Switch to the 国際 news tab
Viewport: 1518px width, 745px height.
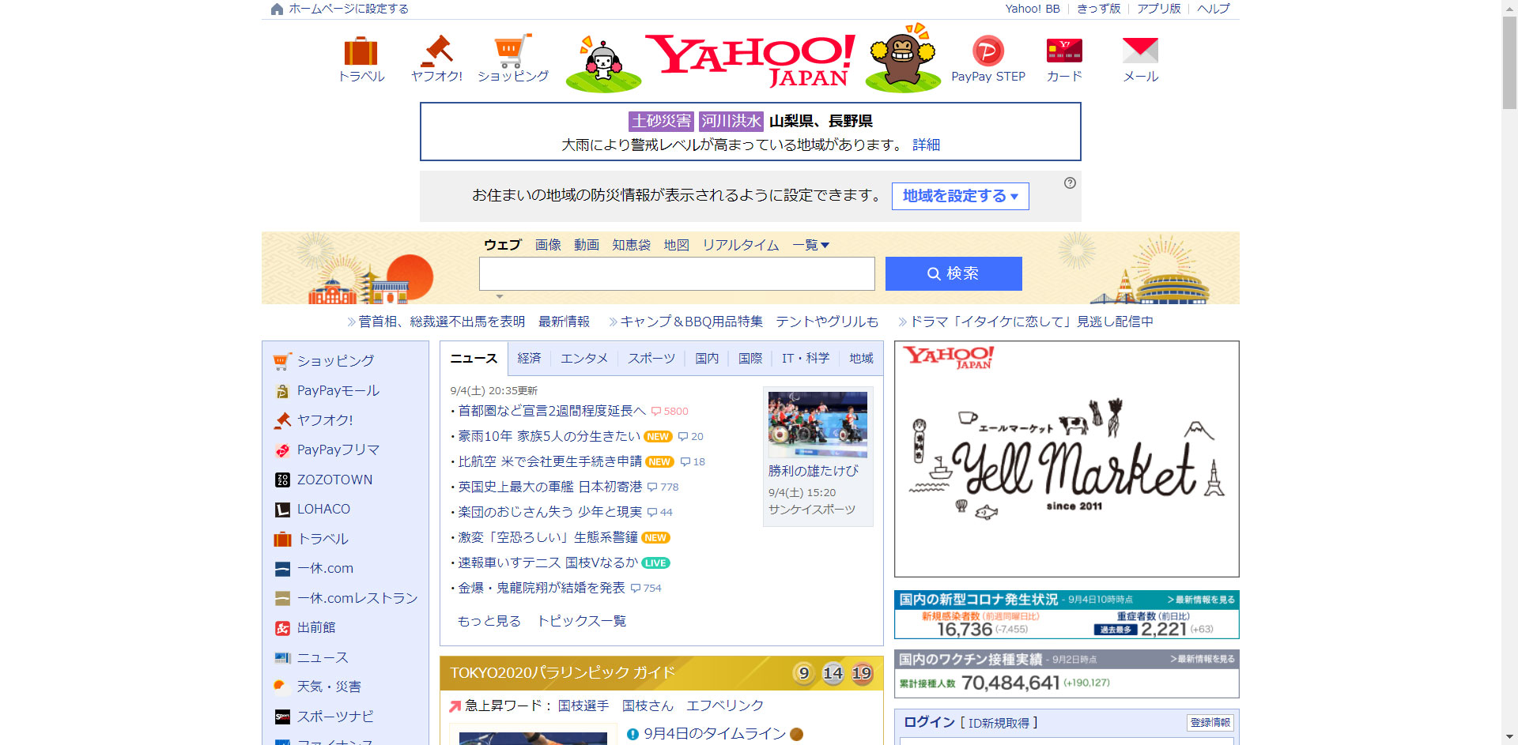click(x=750, y=359)
